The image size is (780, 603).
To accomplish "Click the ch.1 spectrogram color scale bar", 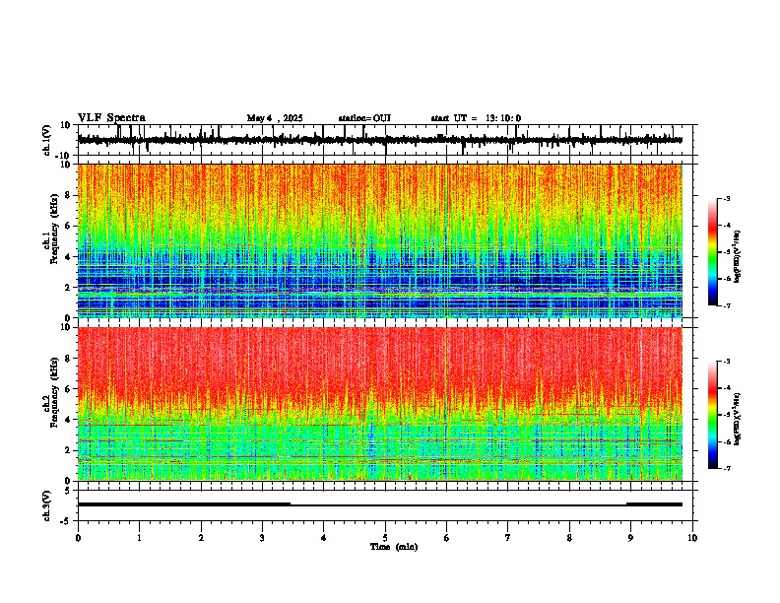I will pyautogui.click(x=713, y=252).
